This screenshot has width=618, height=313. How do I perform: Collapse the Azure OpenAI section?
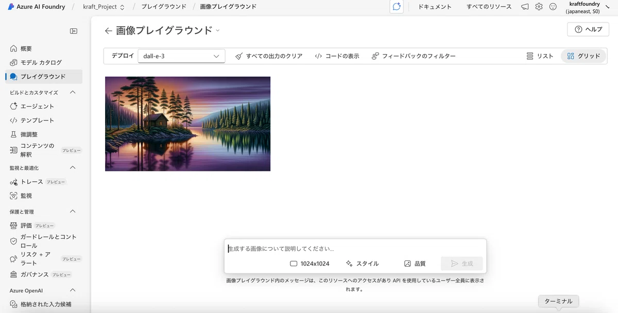point(73,290)
